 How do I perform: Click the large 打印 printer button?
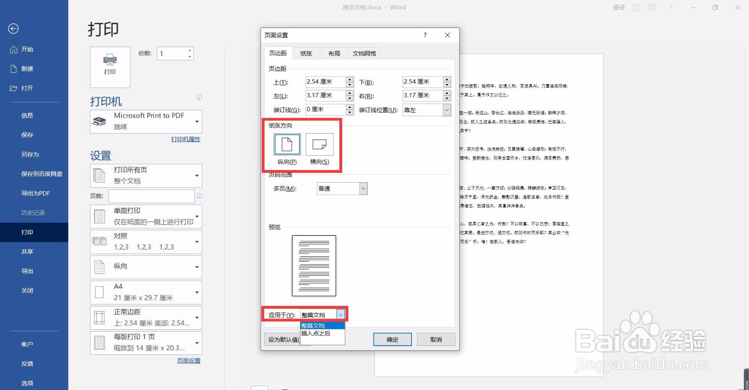click(x=110, y=67)
